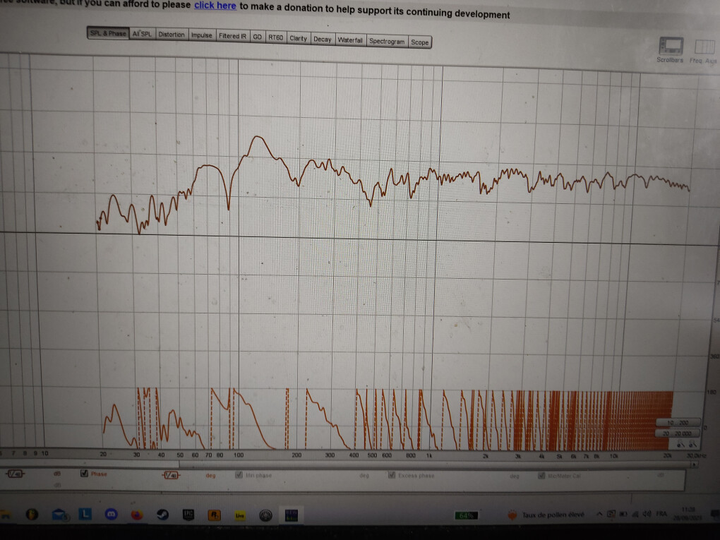The image size is (720, 540).
Task: Toggle the Mic/Meter Cal checkbox
Action: pos(541,476)
